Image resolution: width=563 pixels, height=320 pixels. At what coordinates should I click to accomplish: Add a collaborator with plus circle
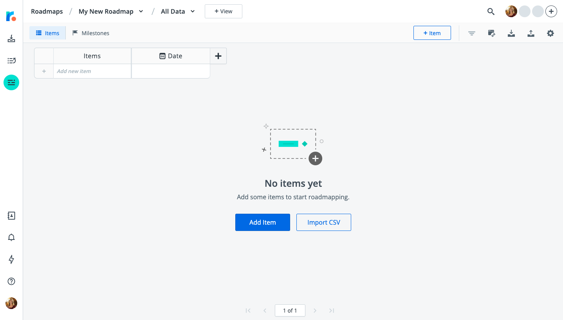pos(551,11)
